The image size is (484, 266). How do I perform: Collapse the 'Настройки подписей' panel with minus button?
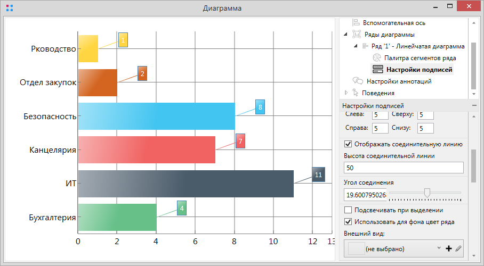point(474,106)
